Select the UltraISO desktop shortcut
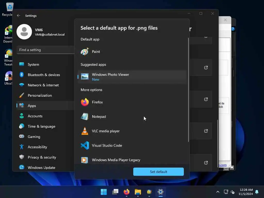 point(8,78)
